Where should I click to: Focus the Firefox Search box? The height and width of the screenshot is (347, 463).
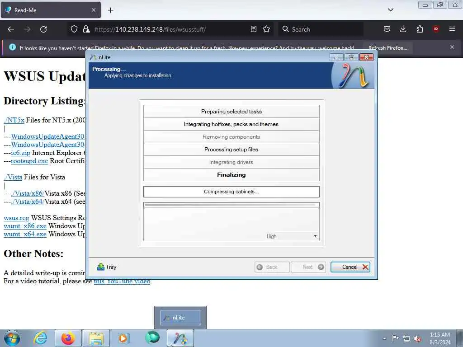pos(321,29)
